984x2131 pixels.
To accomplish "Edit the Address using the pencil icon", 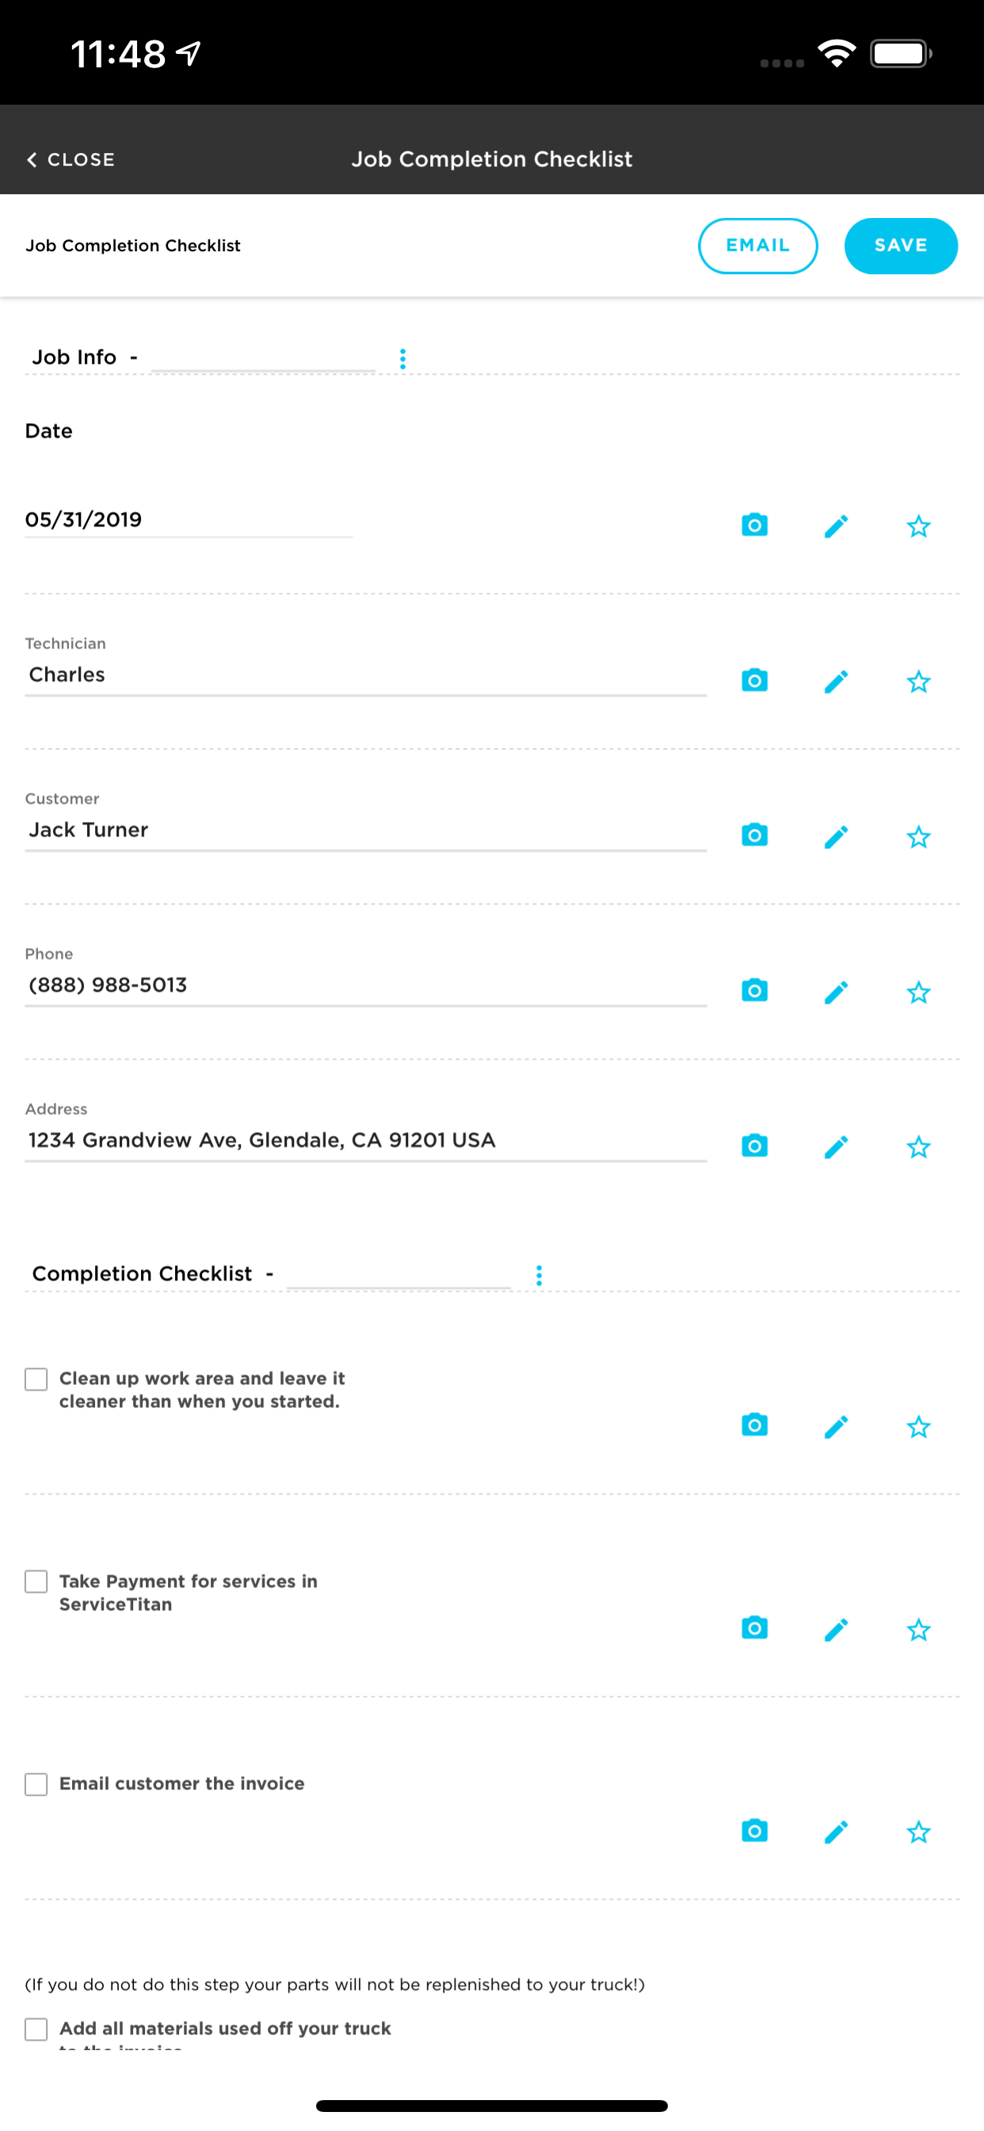I will click(836, 1146).
